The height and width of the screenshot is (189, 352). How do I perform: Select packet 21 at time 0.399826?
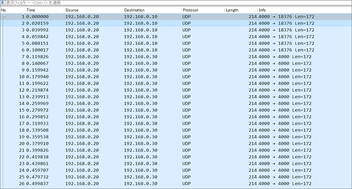coord(176,150)
